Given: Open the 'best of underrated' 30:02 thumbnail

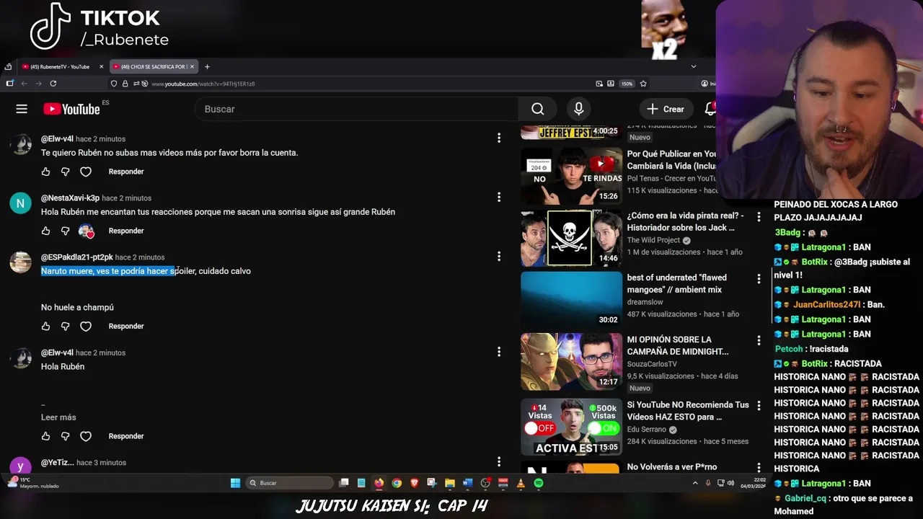Looking at the screenshot, I should (x=571, y=300).
